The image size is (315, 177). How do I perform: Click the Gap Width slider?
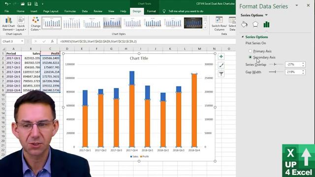point(276,72)
